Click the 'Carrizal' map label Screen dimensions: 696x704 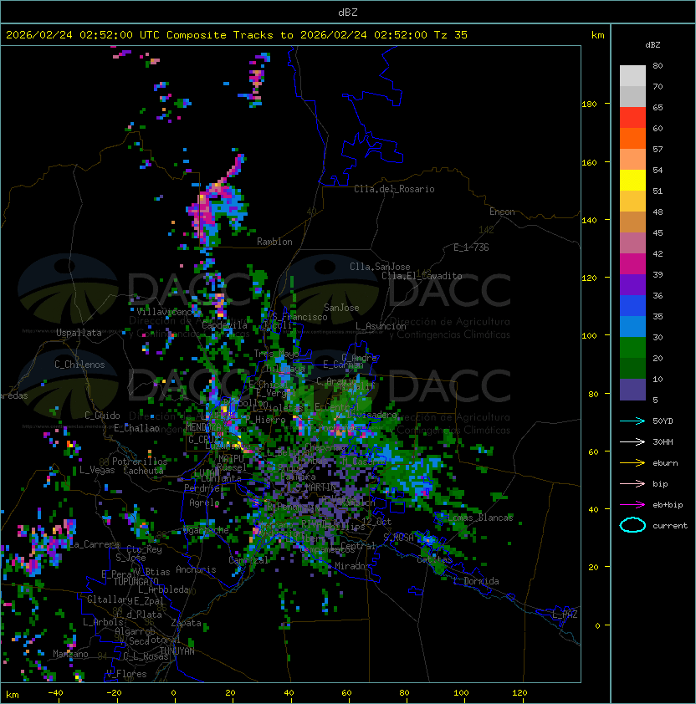(248, 560)
